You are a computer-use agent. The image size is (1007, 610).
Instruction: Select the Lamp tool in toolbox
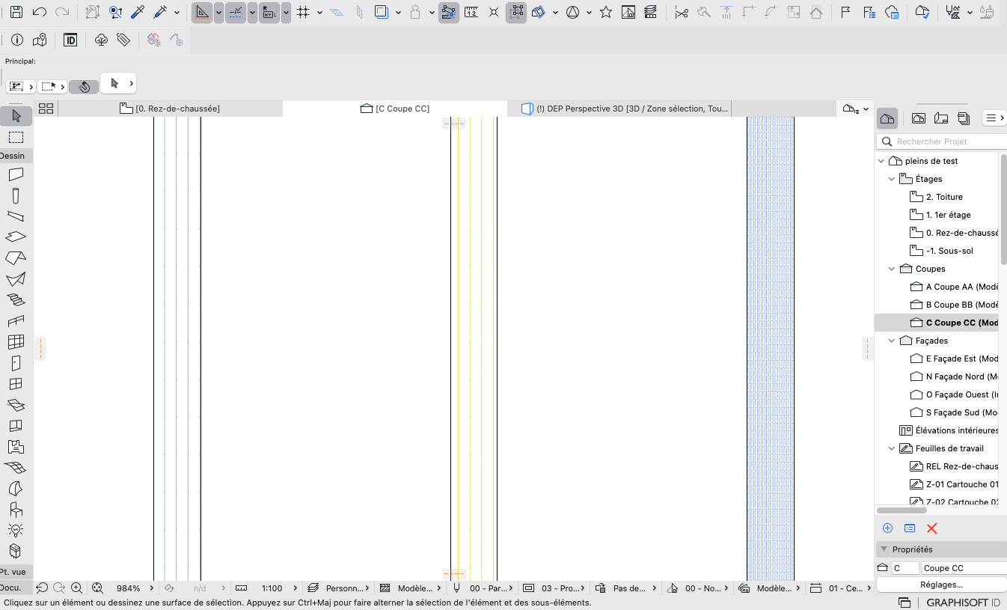point(16,530)
